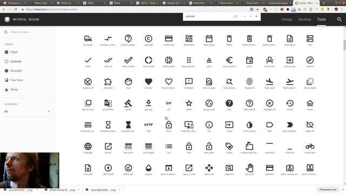Expand options for round-contr...svg download
This screenshot has width=346, height=194.
[37, 190]
